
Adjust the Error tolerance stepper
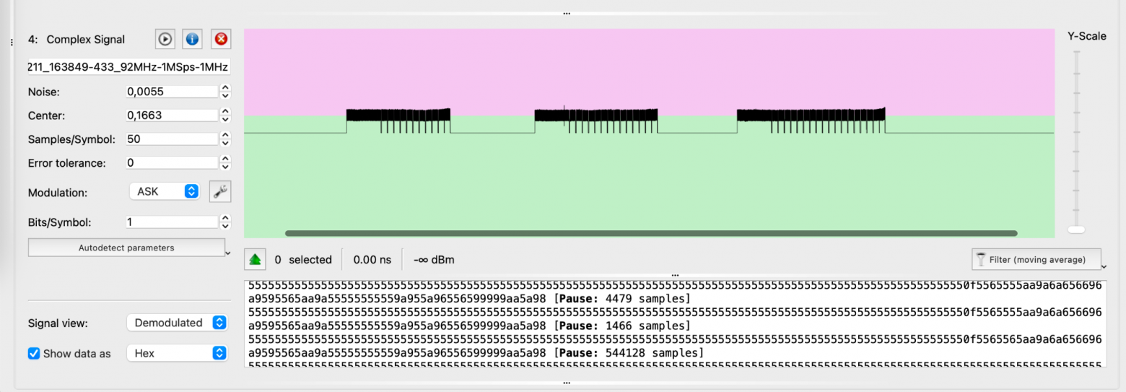[225, 163]
